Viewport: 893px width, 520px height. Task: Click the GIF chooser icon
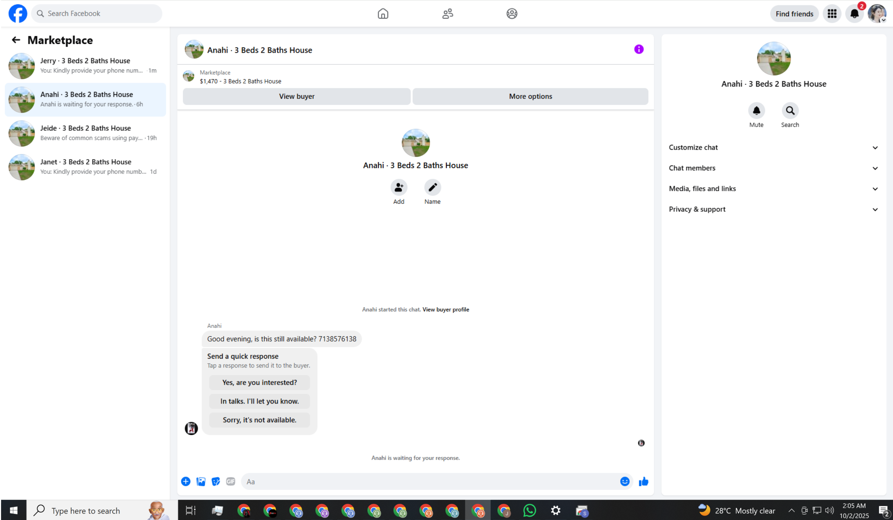pyautogui.click(x=231, y=481)
